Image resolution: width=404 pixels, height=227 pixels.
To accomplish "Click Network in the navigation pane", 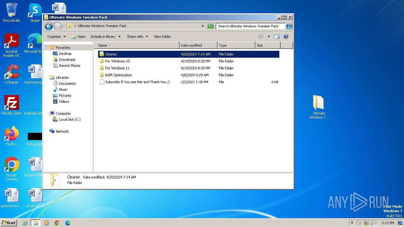I will pos(62,131).
